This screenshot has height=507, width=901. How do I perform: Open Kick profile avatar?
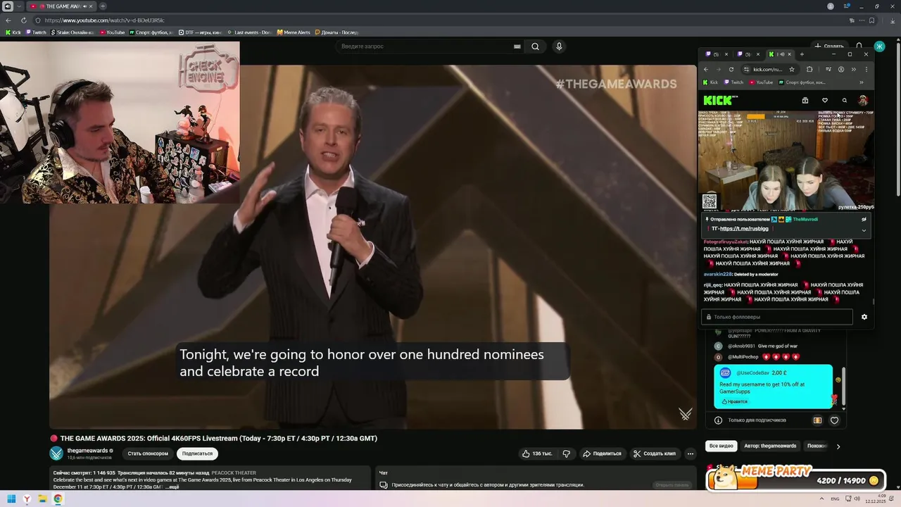click(x=863, y=100)
